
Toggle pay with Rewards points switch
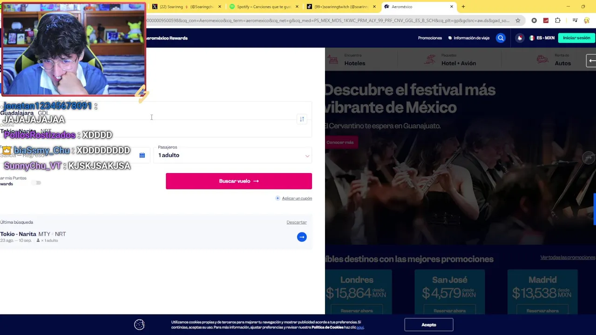pos(37,183)
